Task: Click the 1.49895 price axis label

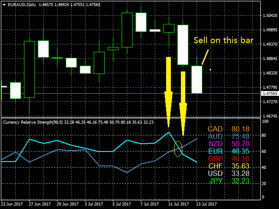Action: [270, 30]
